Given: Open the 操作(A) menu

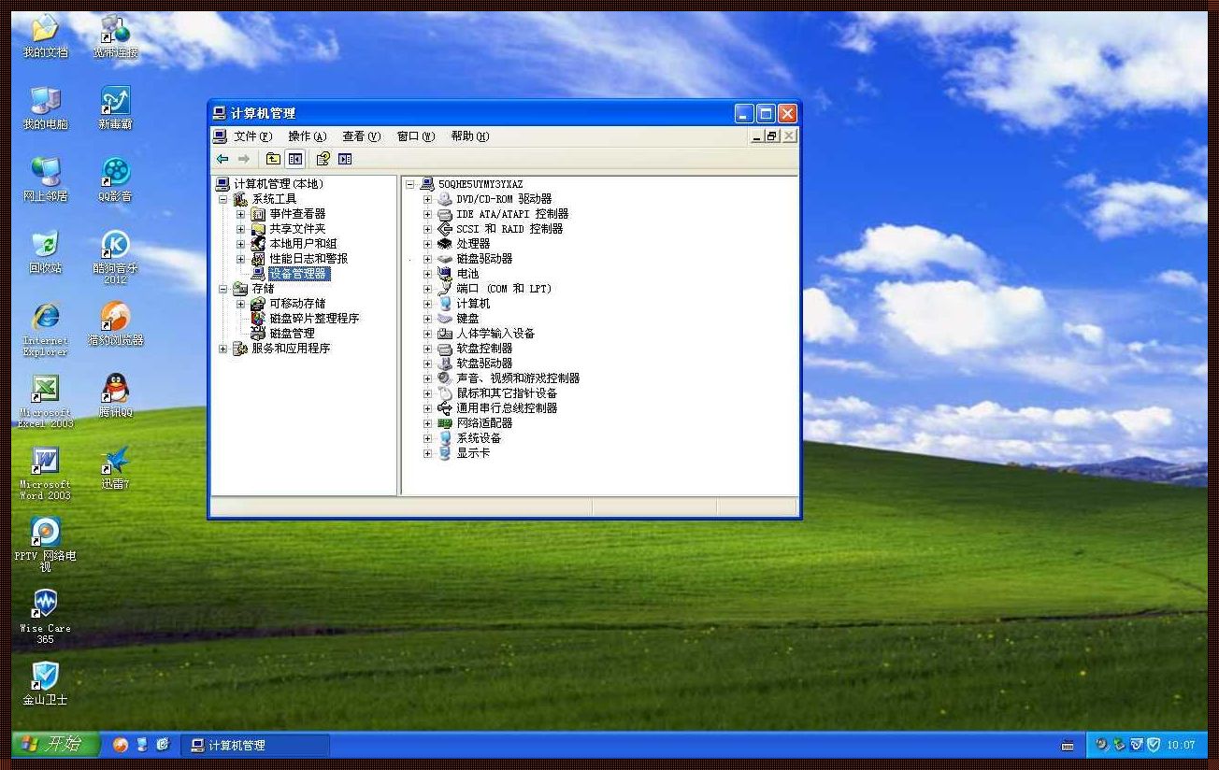Looking at the screenshot, I should coord(308,136).
